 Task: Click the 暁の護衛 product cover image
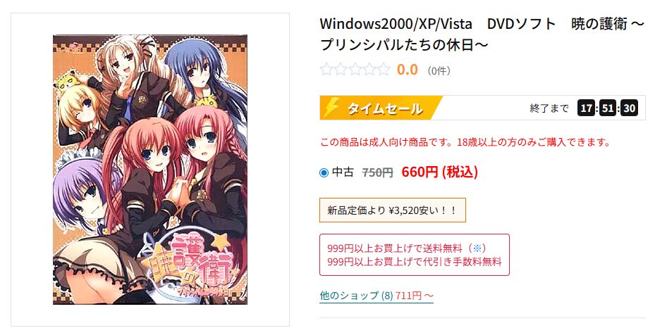tap(150, 170)
